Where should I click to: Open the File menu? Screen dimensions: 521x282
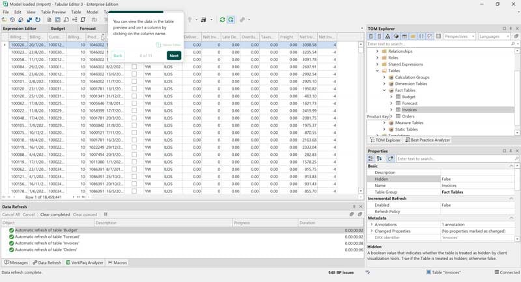click(x=6, y=12)
